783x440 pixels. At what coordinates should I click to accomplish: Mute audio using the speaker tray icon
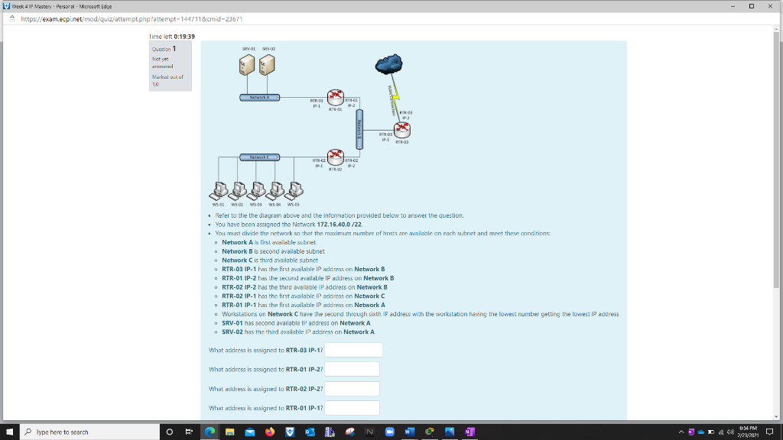click(731, 432)
